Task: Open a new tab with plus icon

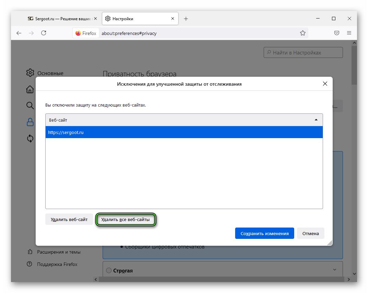Action: [x=186, y=19]
